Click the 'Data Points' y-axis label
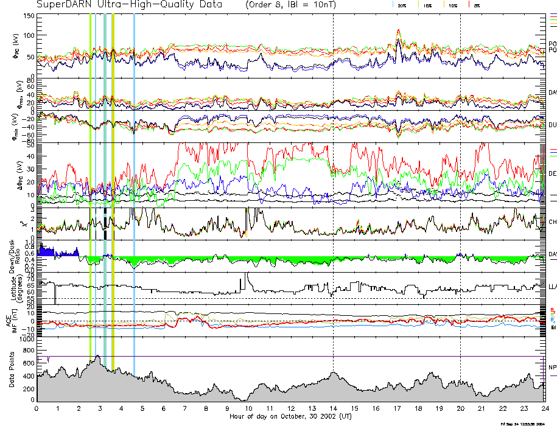Image resolution: width=557 pixels, height=426 pixels. click(12, 369)
